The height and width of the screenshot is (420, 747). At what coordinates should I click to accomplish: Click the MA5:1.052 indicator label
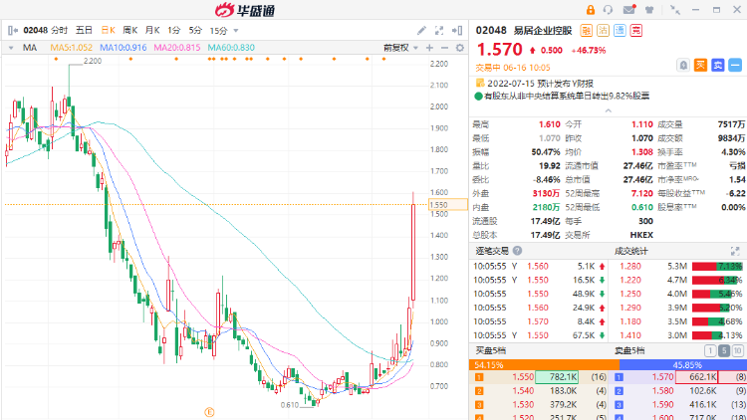72,48
